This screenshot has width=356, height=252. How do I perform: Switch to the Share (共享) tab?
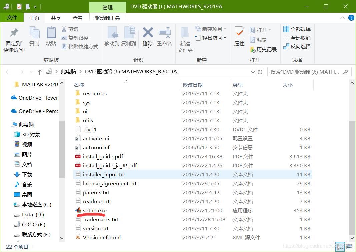coord(56,18)
